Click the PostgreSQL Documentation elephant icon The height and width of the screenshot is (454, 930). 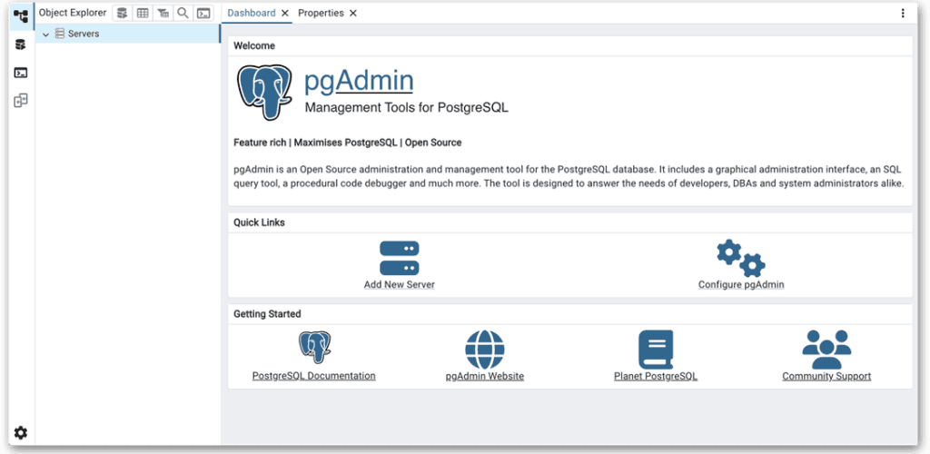[314, 348]
